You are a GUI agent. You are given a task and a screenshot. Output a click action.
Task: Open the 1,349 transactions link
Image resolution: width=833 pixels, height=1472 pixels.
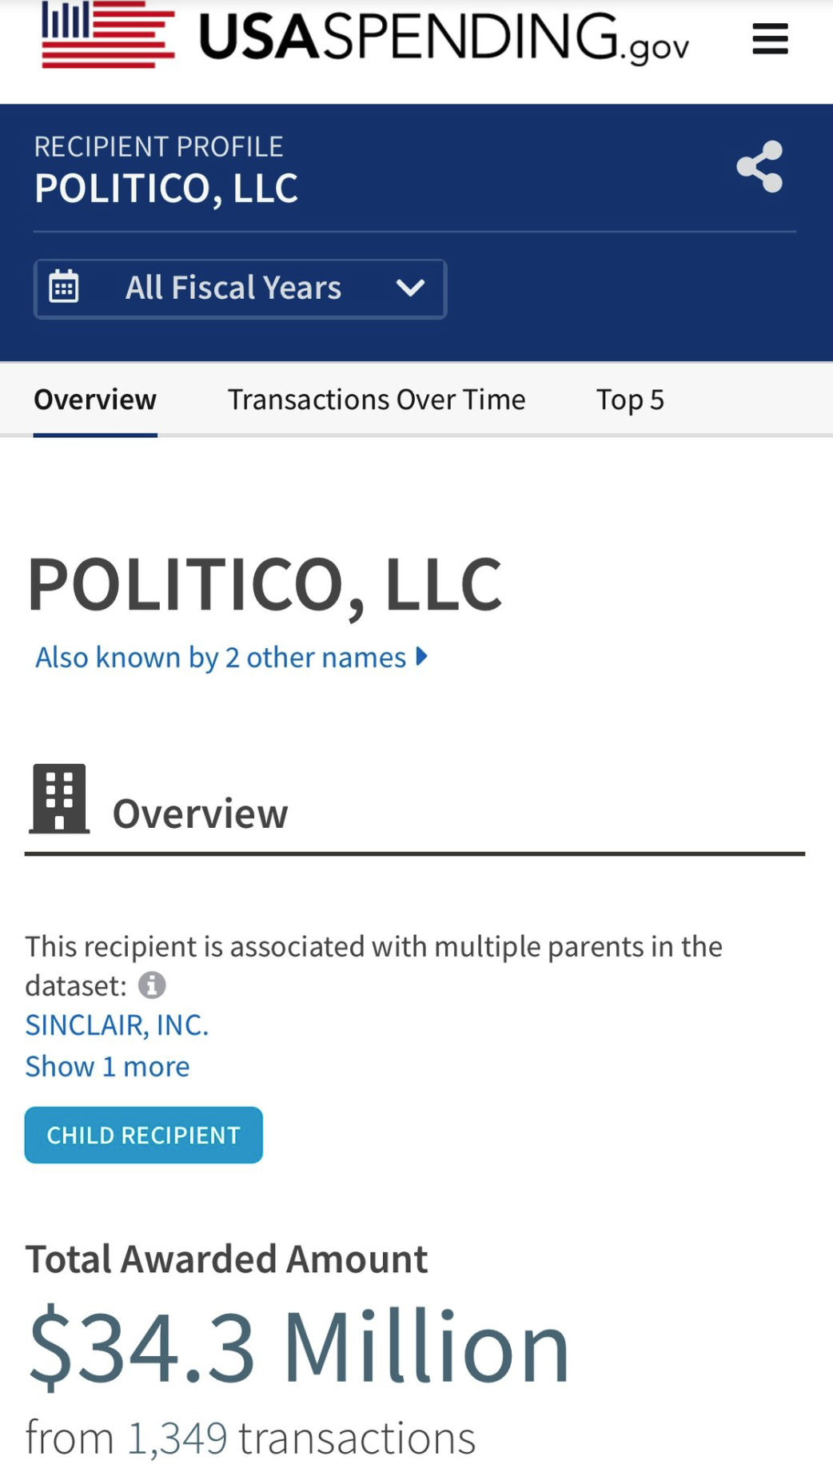(x=177, y=1438)
